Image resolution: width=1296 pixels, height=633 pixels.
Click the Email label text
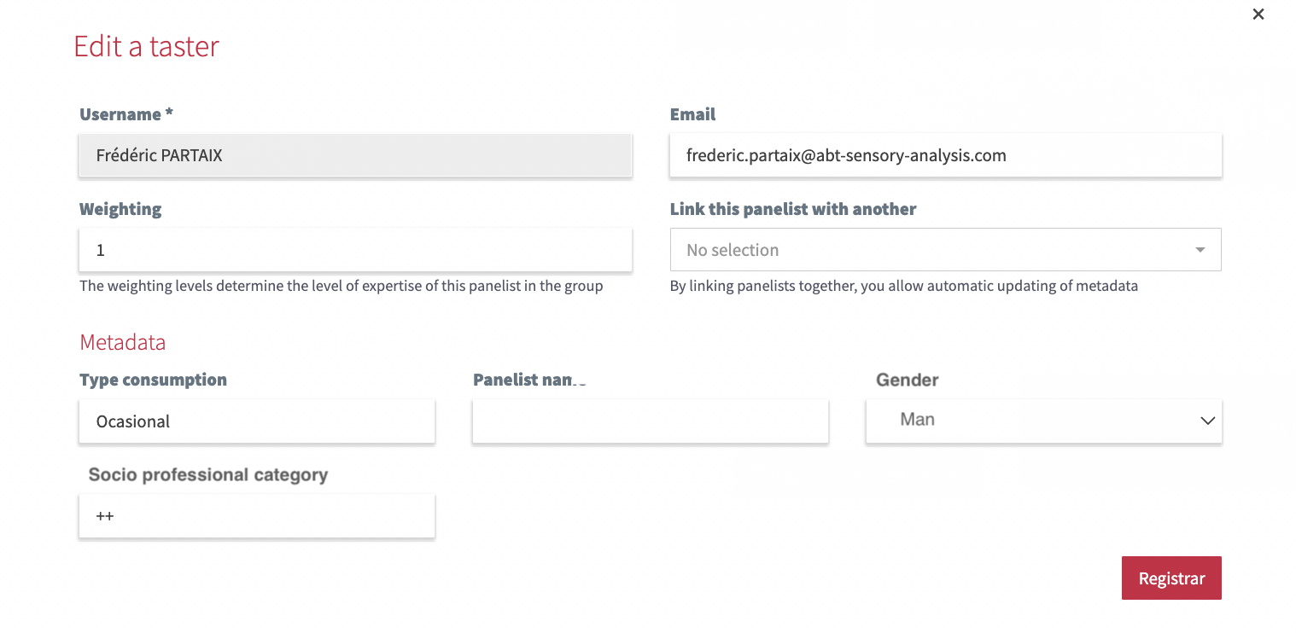pos(692,114)
